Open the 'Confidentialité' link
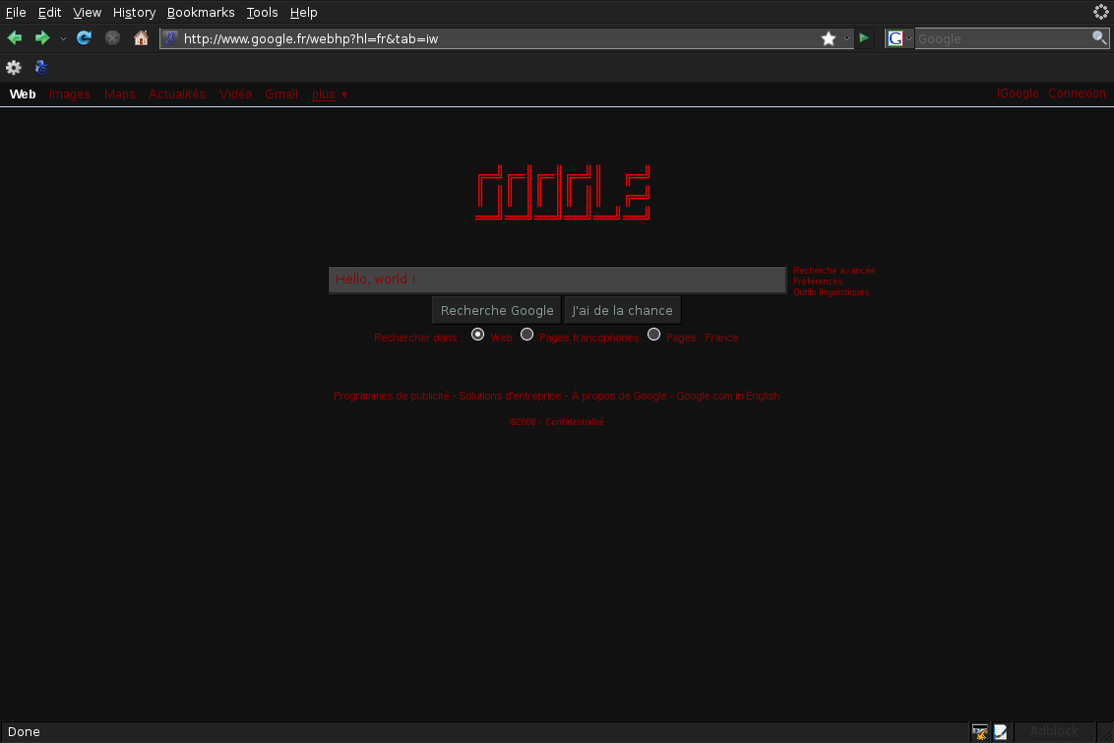Viewport: 1114px width, 743px height. coord(574,422)
